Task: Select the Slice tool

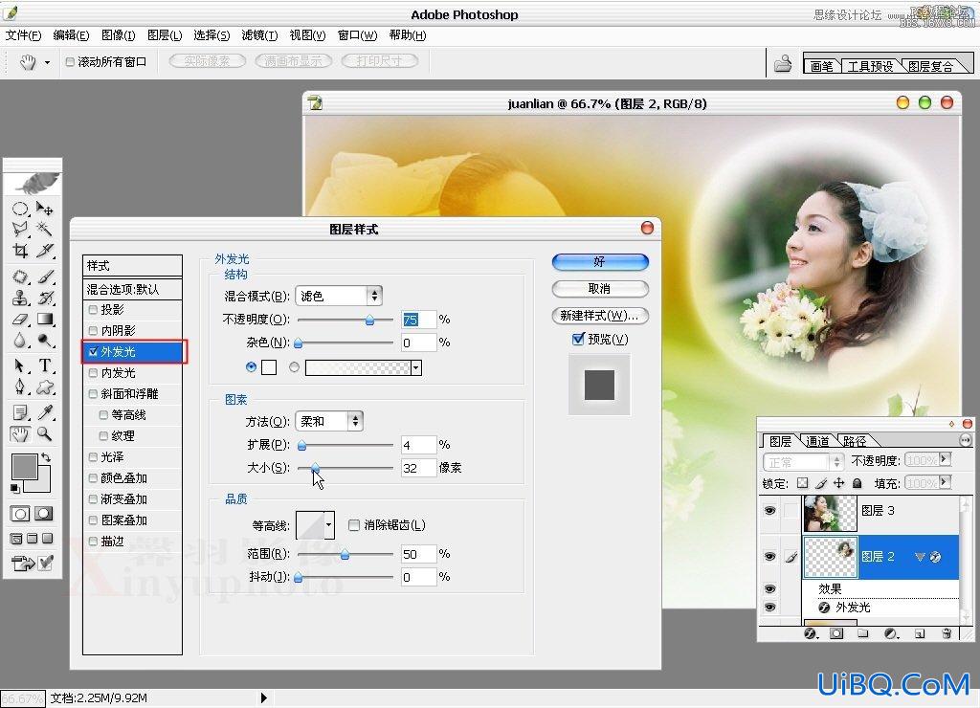Action: [44, 251]
